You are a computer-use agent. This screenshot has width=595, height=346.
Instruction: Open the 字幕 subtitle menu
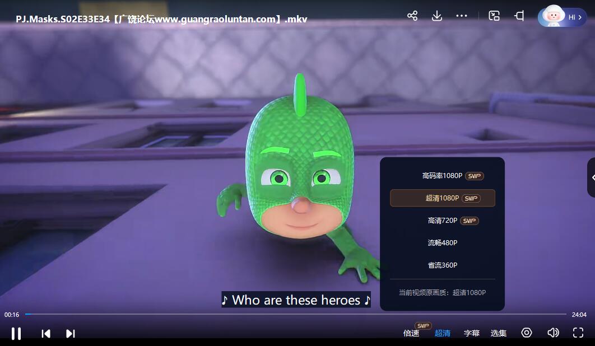472,333
